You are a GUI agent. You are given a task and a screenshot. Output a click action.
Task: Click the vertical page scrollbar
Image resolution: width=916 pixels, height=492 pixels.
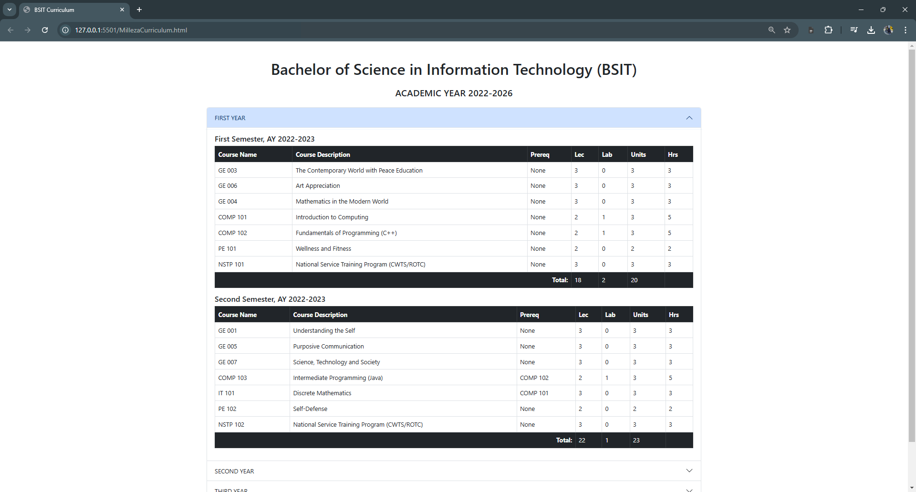click(912, 238)
